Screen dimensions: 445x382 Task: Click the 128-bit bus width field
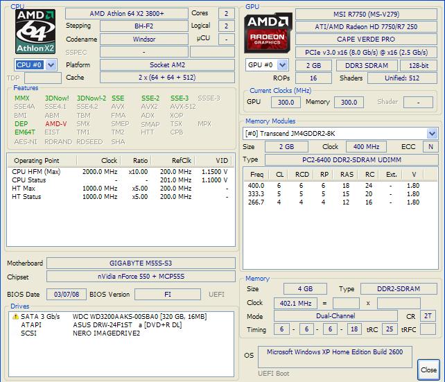click(x=419, y=66)
